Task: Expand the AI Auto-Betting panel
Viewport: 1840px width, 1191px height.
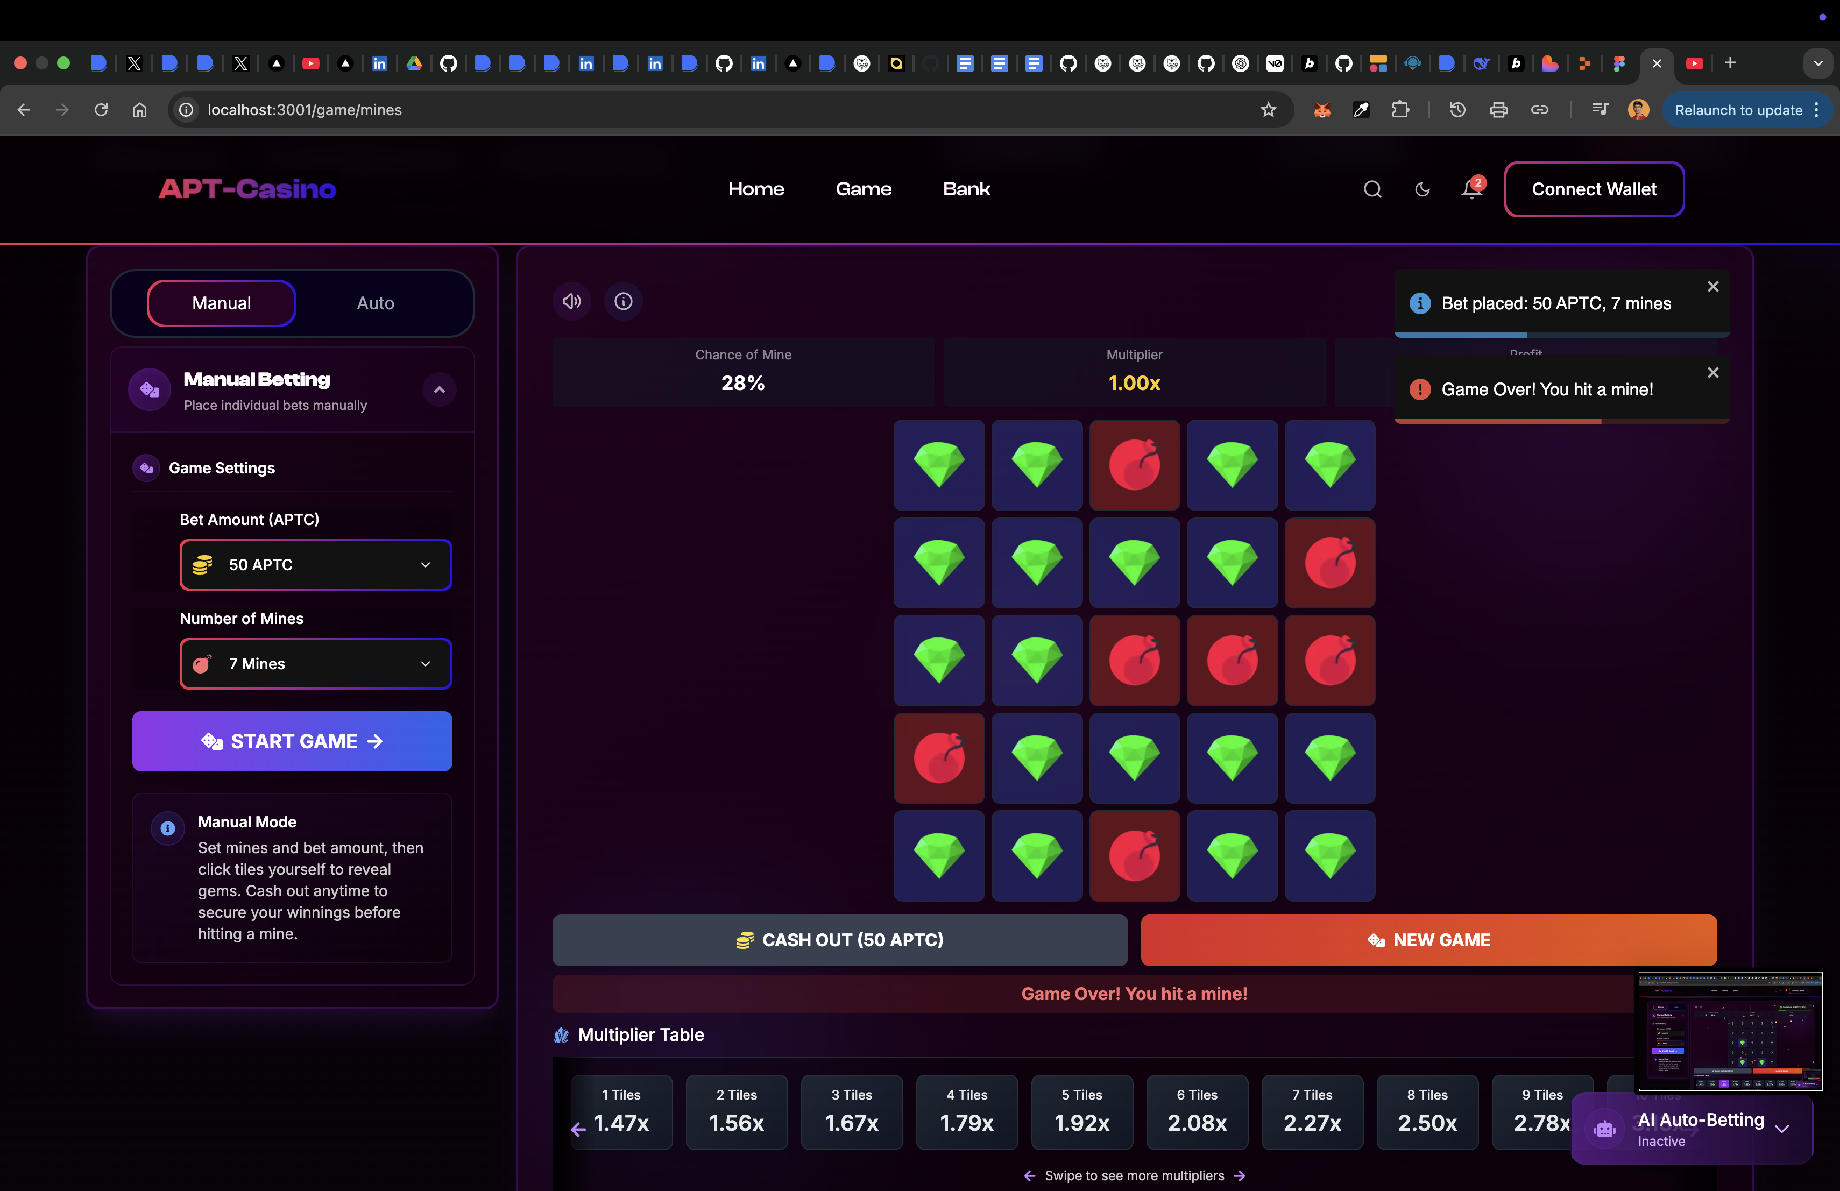Action: (1782, 1129)
